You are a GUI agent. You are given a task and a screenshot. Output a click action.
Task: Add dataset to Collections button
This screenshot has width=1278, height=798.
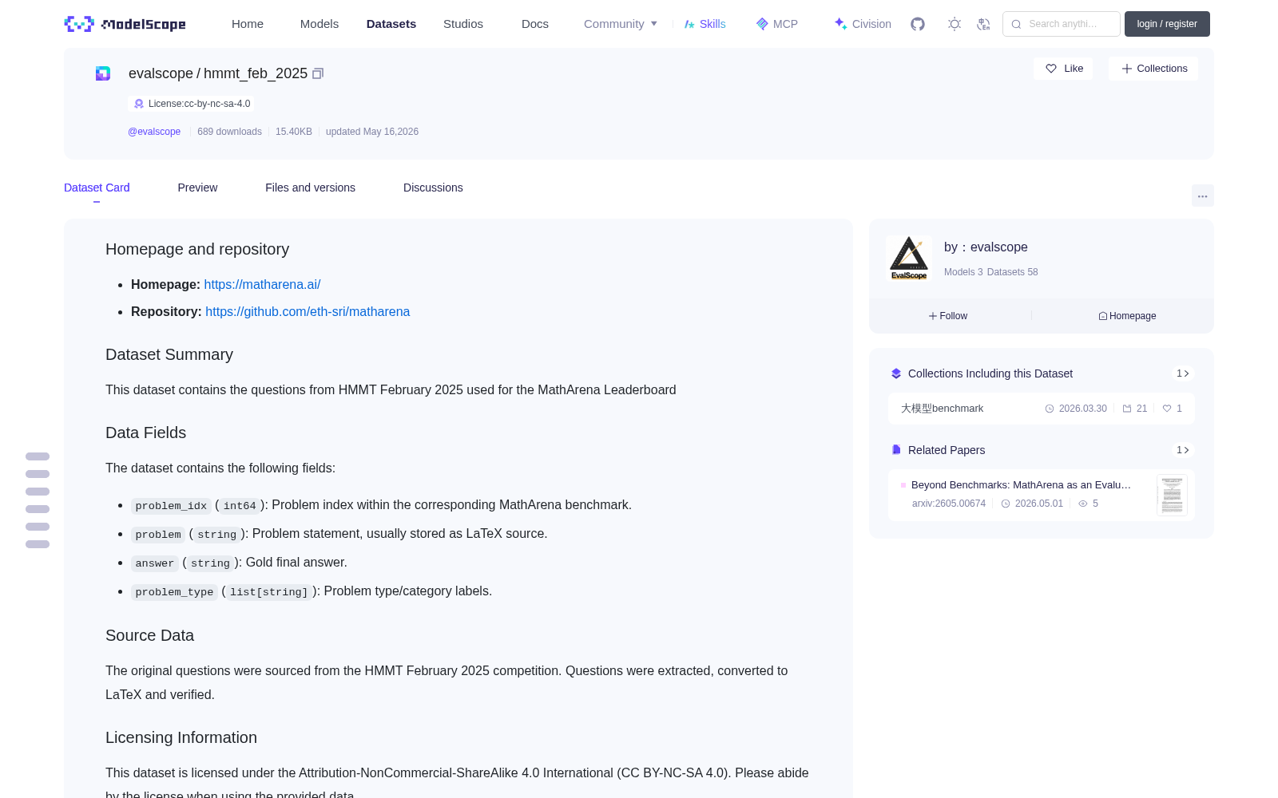[x=1153, y=69]
